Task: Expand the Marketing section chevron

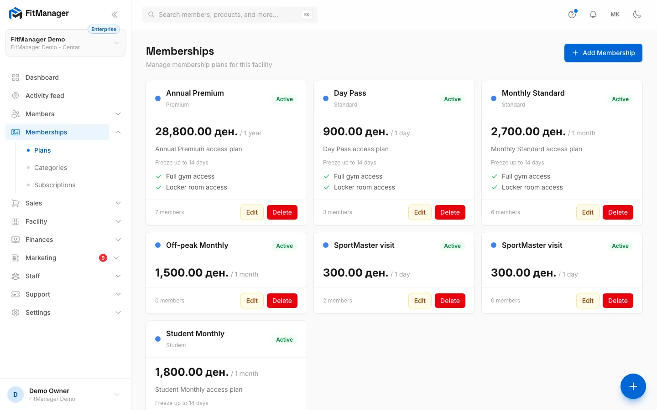Action: pyautogui.click(x=116, y=258)
